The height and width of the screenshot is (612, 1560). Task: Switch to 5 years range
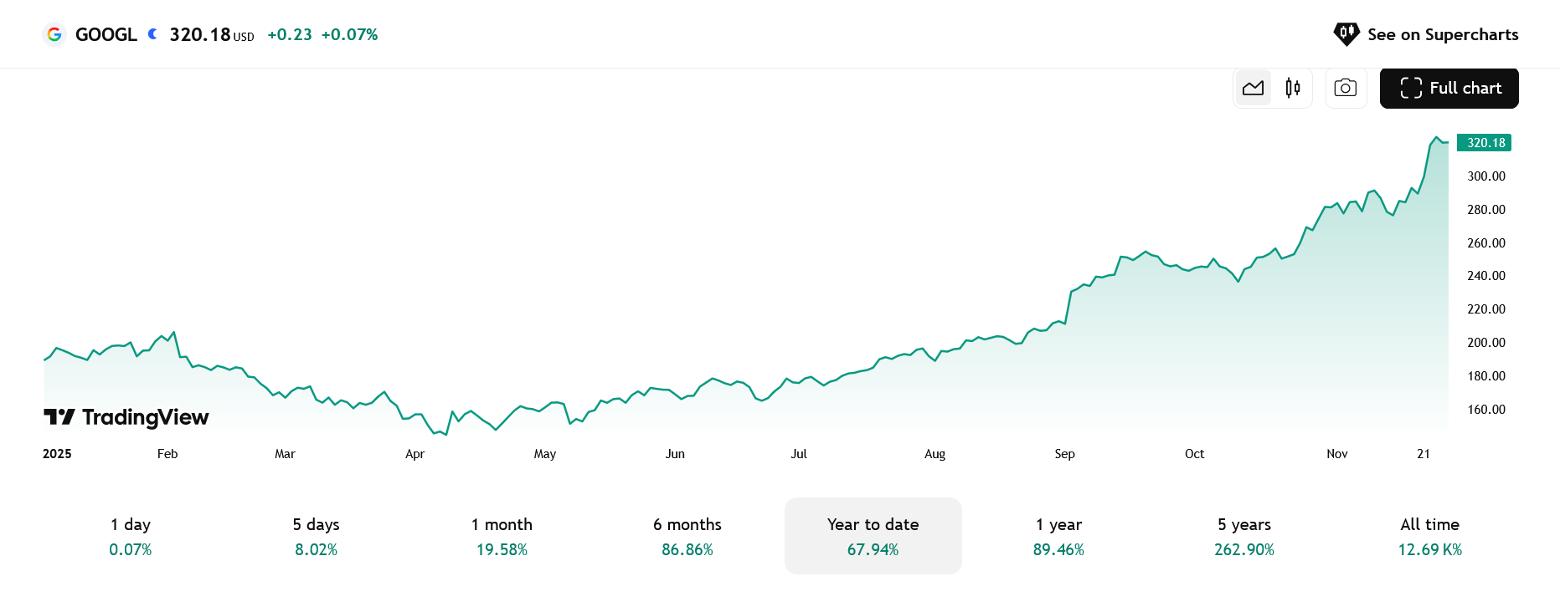click(x=1244, y=536)
